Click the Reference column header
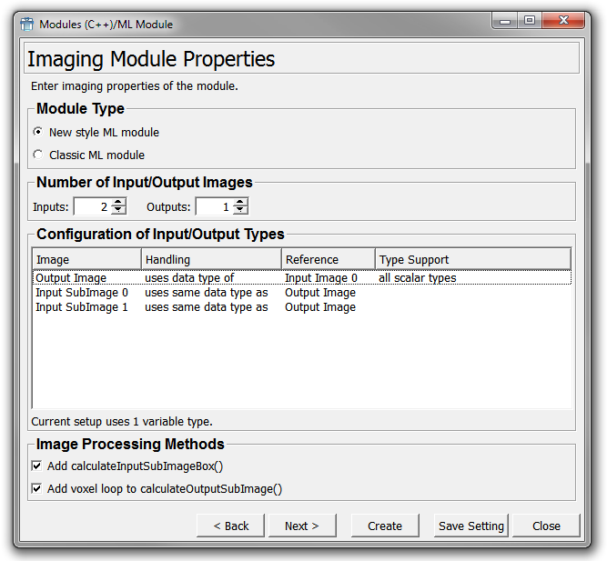 (328, 259)
